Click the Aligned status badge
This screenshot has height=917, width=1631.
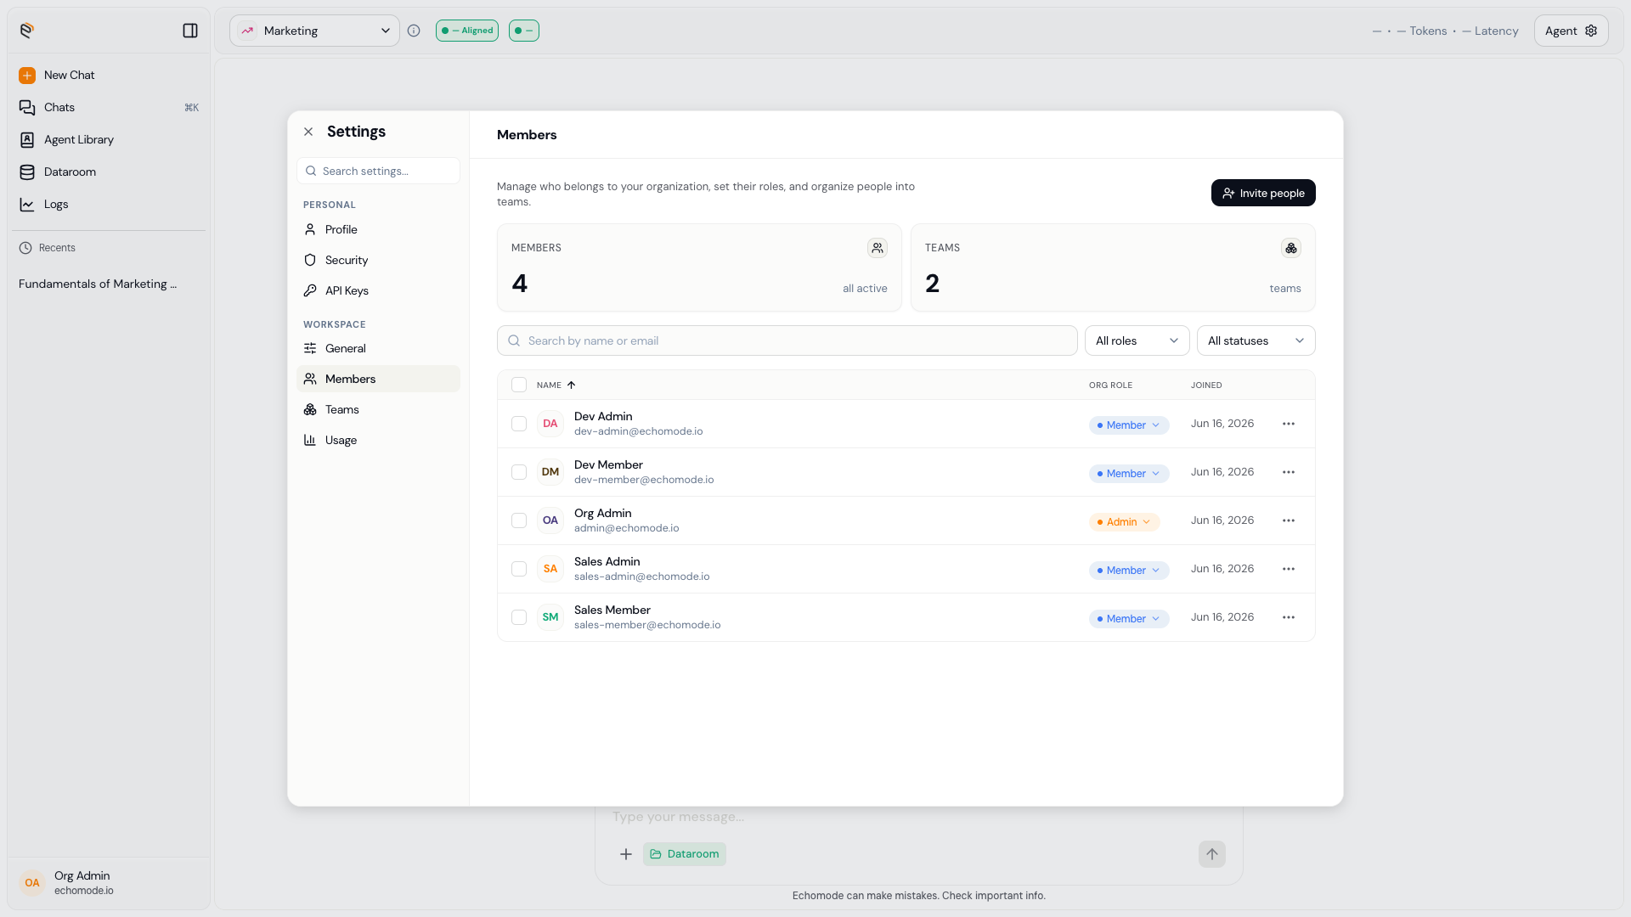pos(467,31)
